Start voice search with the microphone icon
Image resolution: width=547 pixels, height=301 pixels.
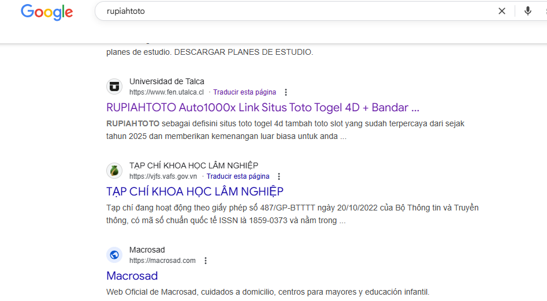coord(527,11)
